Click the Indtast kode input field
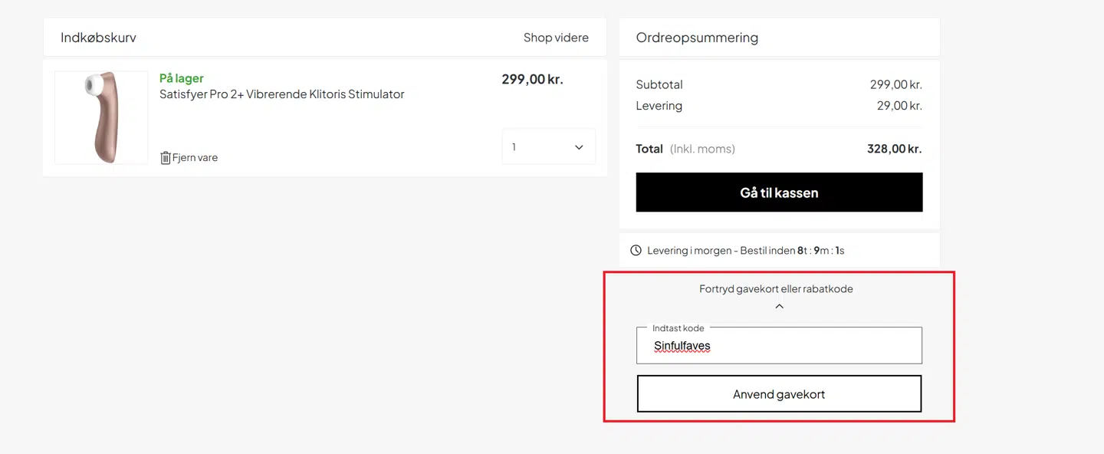 pos(779,346)
